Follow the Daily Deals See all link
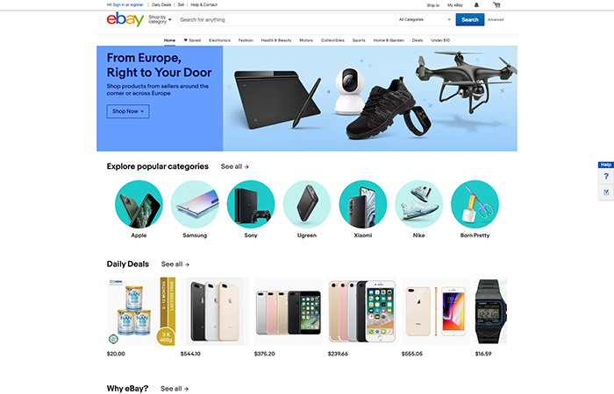 (x=175, y=264)
